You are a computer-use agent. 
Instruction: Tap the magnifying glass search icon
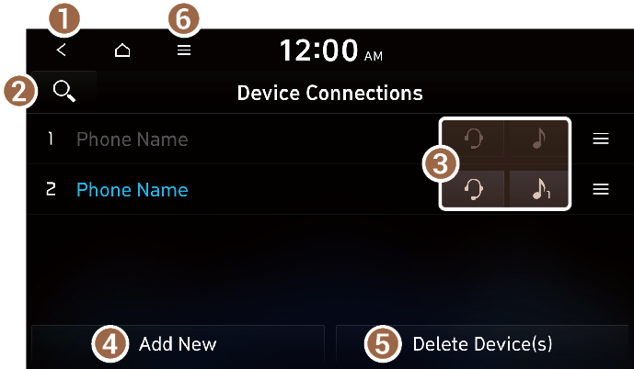click(64, 92)
